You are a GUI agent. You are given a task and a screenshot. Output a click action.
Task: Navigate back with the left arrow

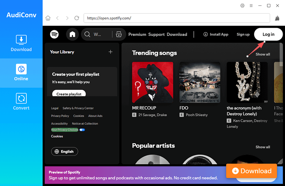pos(58,18)
